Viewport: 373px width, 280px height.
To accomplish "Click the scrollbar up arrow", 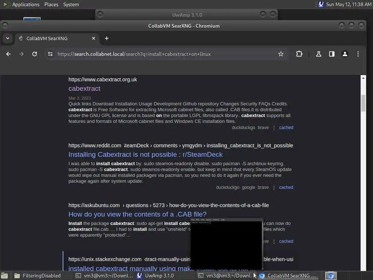I will pyautogui.click(x=363, y=78).
